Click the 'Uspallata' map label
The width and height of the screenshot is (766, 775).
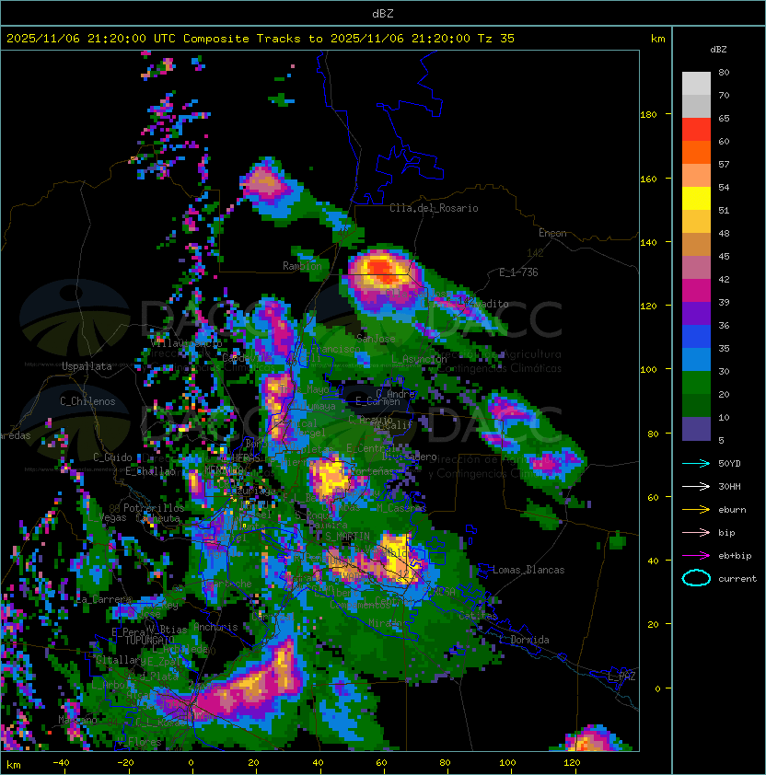pos(87,366)
